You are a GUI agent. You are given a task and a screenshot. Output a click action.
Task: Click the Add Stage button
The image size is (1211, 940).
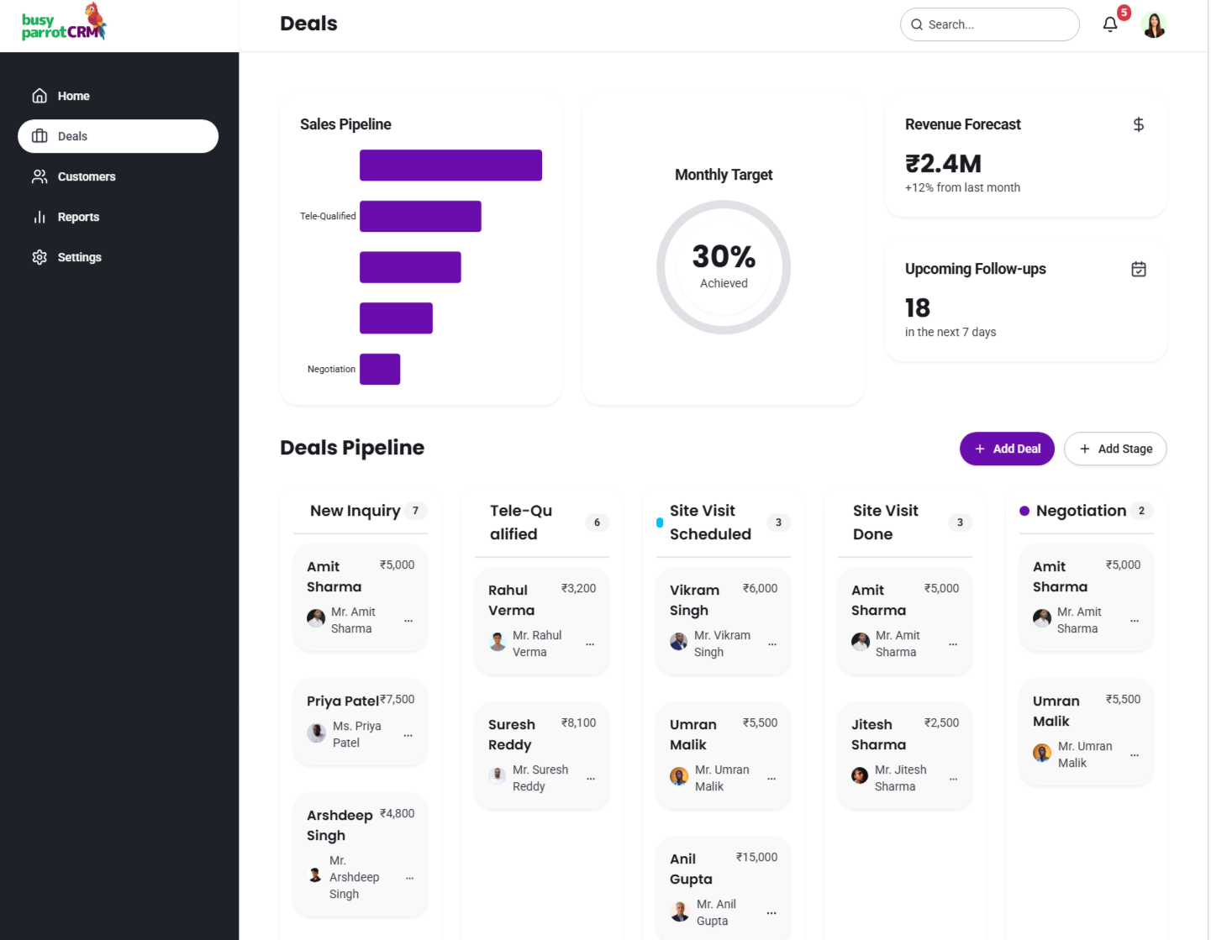pyautogui.click(x=1114, y=449)
